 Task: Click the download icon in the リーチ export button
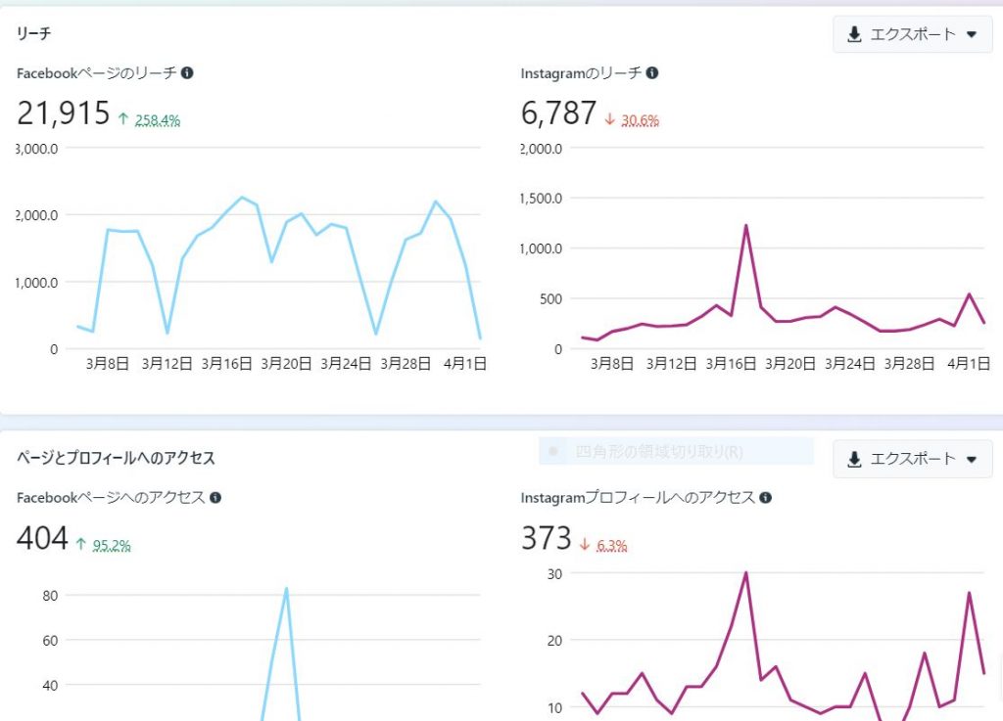(854, 34)
